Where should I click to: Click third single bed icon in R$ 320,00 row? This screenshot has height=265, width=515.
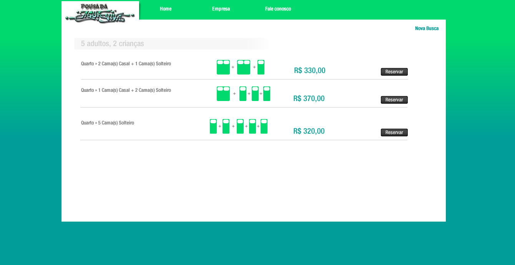tap(240, 126)
